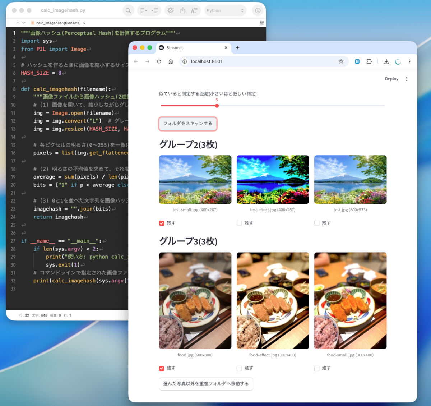Click the calc_imagehash.py window title
Viewport: 431px width, 406px height.
coord(63,10)
